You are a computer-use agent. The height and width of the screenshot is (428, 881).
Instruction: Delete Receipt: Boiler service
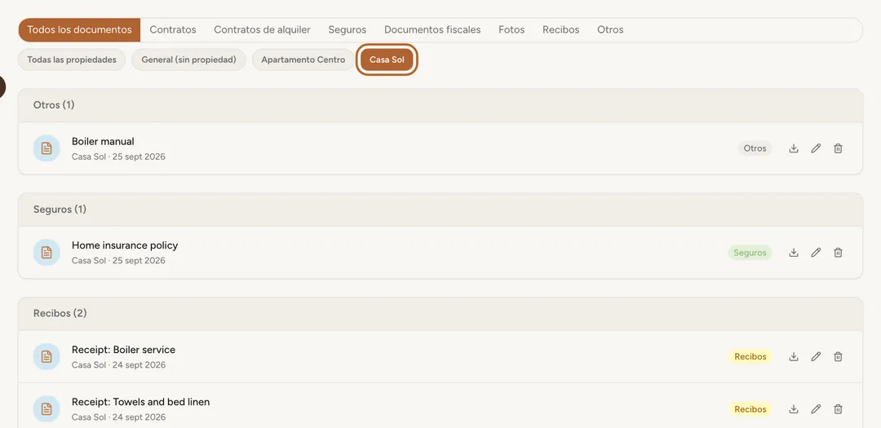click(x=838, y=357)
